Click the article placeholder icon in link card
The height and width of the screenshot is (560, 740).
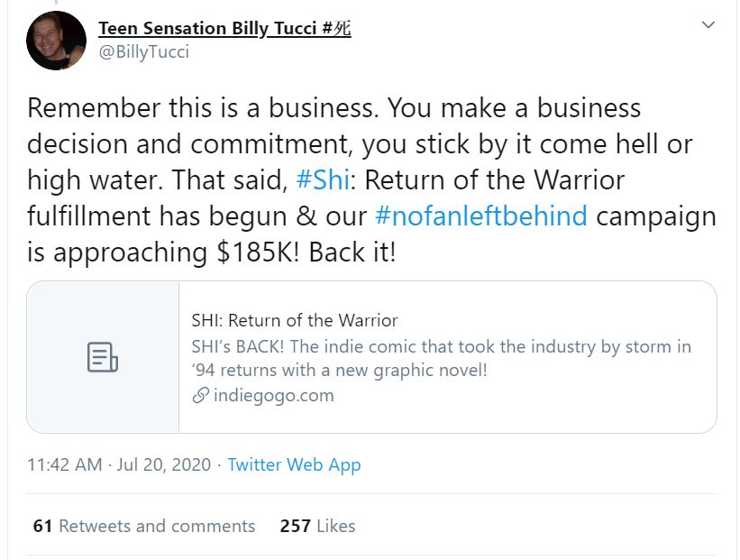click(x=103, y=357)
